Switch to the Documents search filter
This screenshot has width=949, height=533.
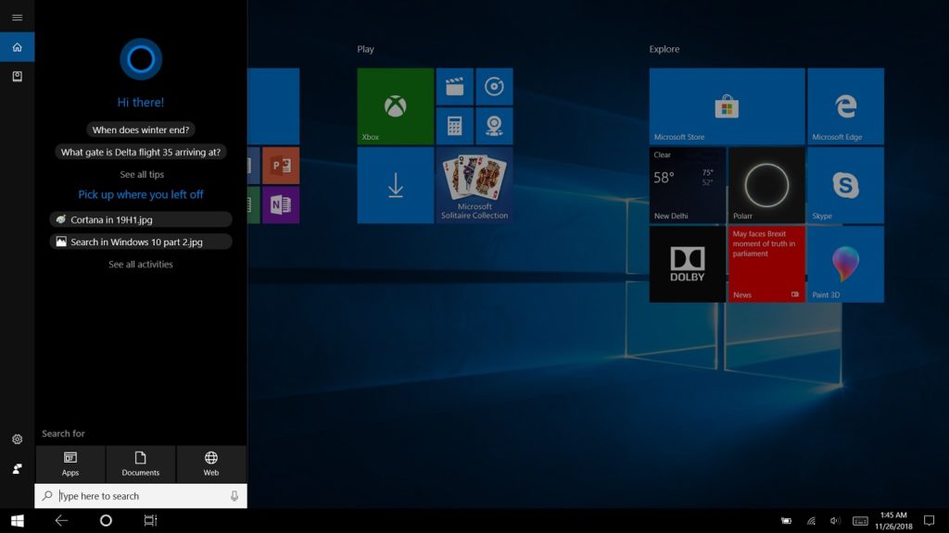pyautogui.click(x=140, y=465)
